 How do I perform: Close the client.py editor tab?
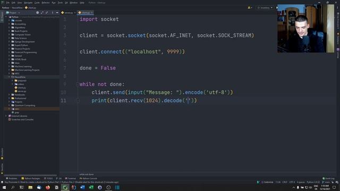[92, 13]
